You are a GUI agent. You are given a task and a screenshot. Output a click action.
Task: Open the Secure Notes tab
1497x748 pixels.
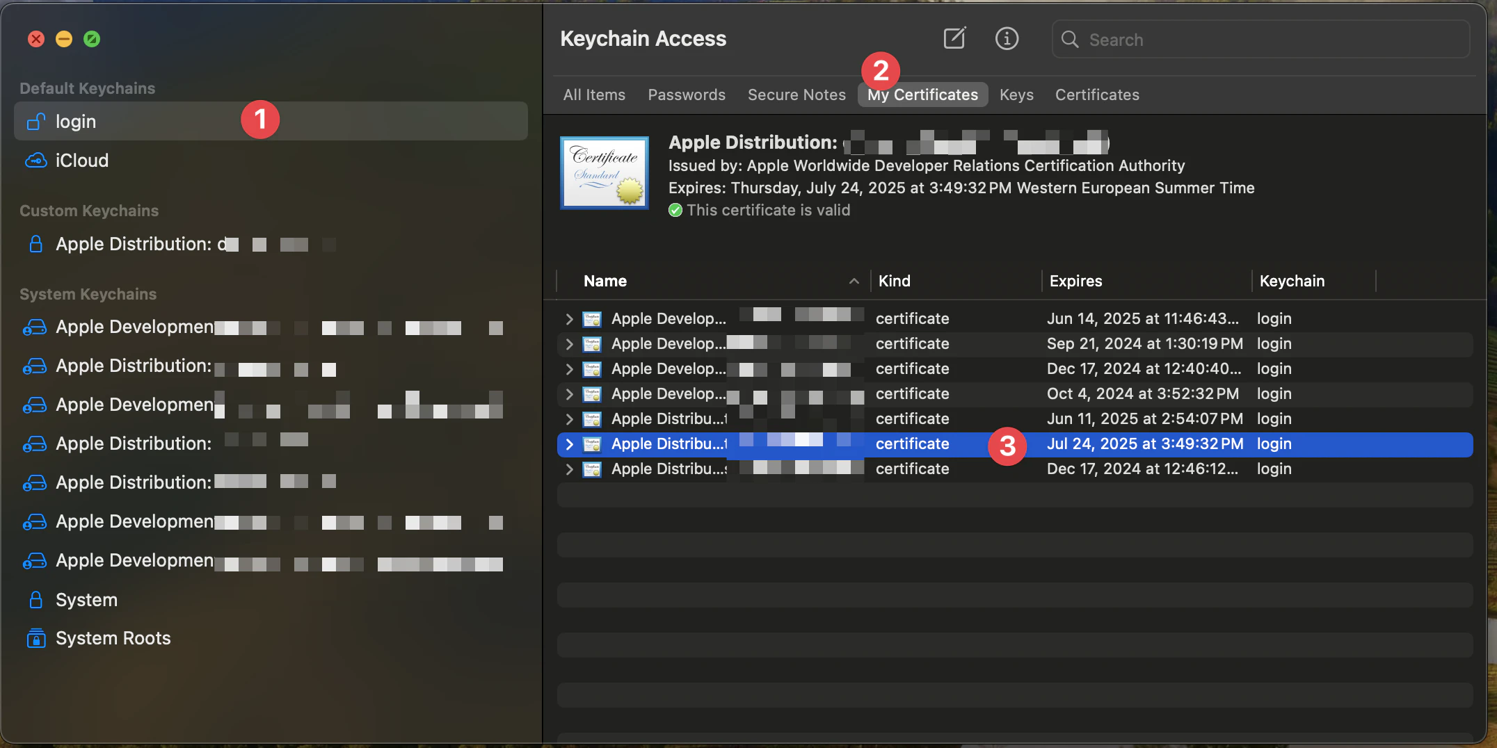(796, 95)
